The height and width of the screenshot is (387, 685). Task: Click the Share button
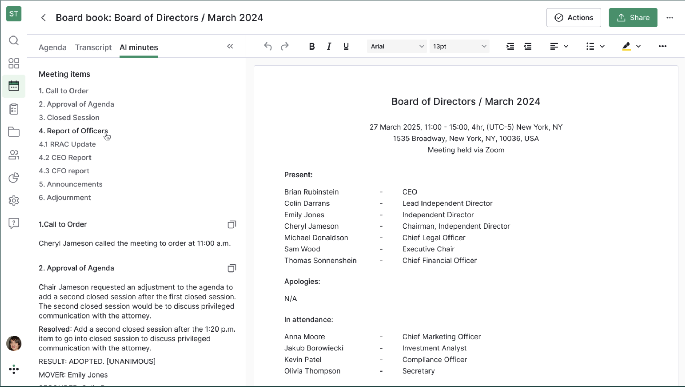(633, 18)
